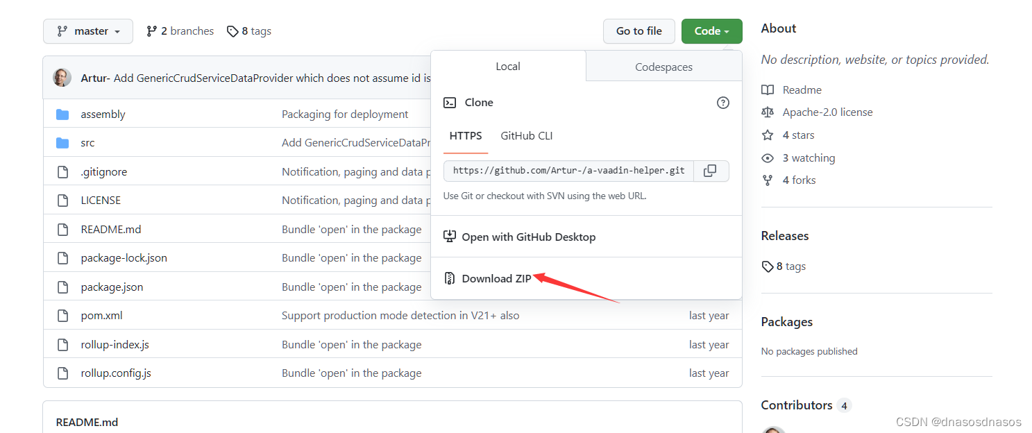This screenshot has width=1032, height=433.
Task: Click the branch icon beside 2 branches
Action: tap(151, 31)
